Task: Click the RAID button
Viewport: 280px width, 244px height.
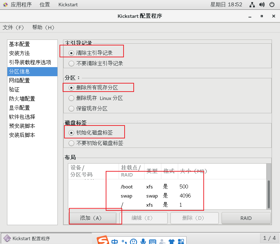Action: coord(246,218)
